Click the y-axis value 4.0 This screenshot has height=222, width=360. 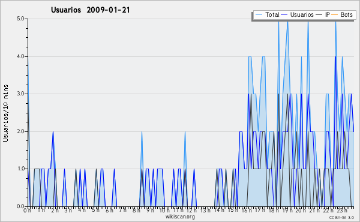click(20, 56)
